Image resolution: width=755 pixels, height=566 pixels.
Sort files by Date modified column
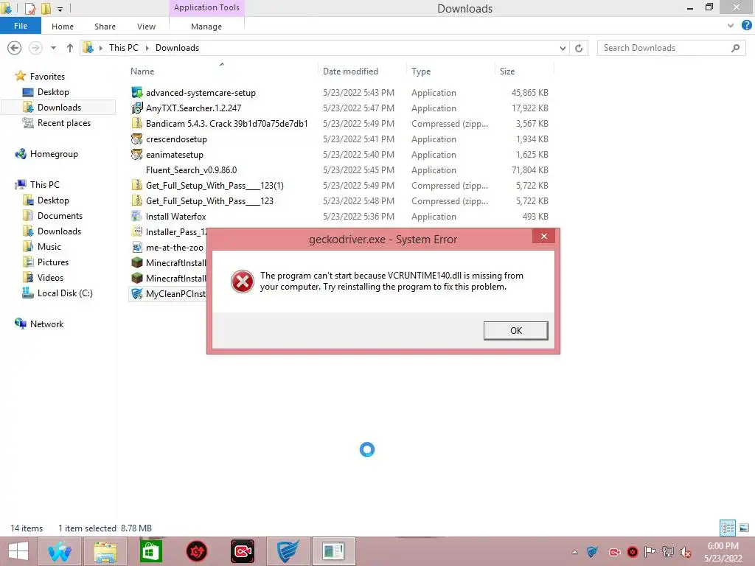pyautogui.click(x=350, y=71)
